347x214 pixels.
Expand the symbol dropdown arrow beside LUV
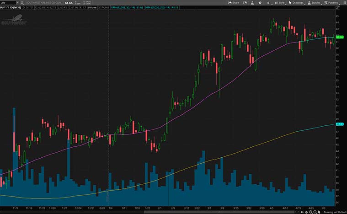17,3
